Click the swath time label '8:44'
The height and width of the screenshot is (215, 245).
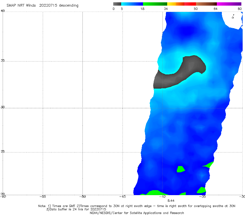tap(171, 201)
